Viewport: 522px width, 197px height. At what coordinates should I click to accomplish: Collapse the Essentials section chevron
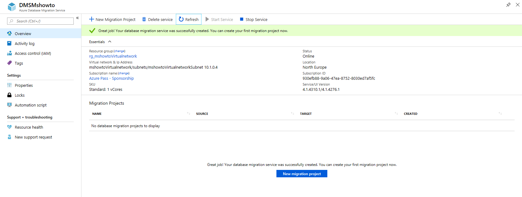110,42
